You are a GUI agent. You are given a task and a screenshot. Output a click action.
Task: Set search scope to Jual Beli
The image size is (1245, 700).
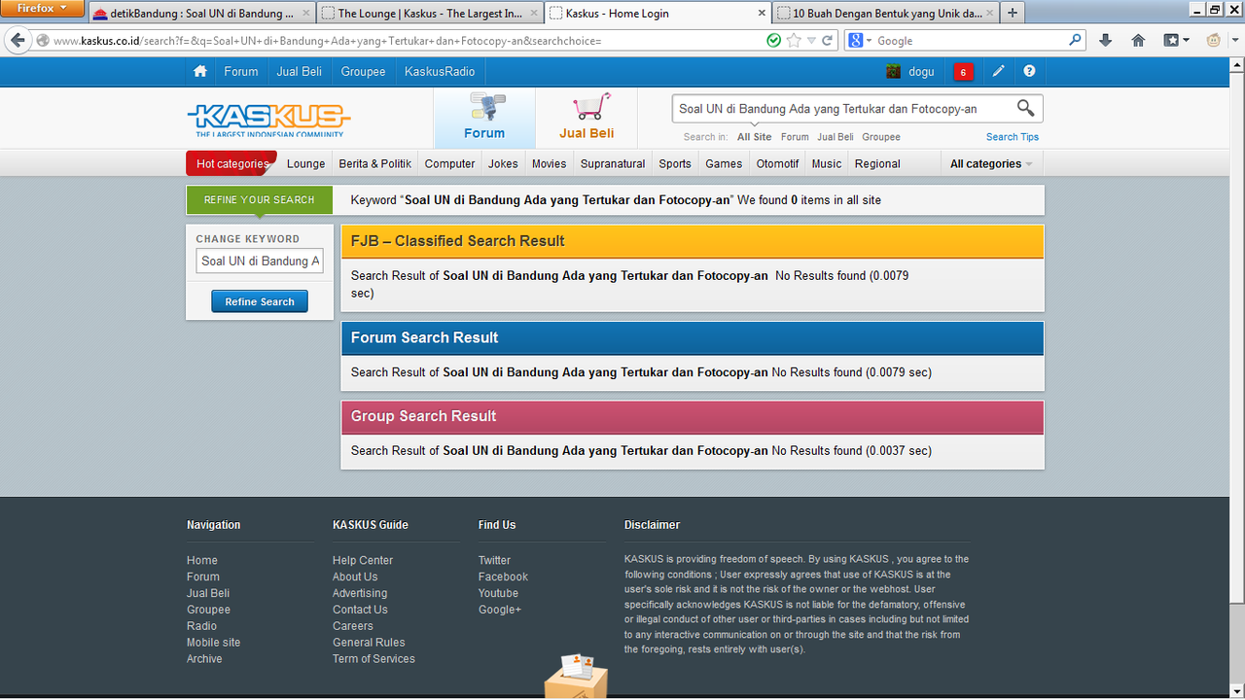point(836,137)
